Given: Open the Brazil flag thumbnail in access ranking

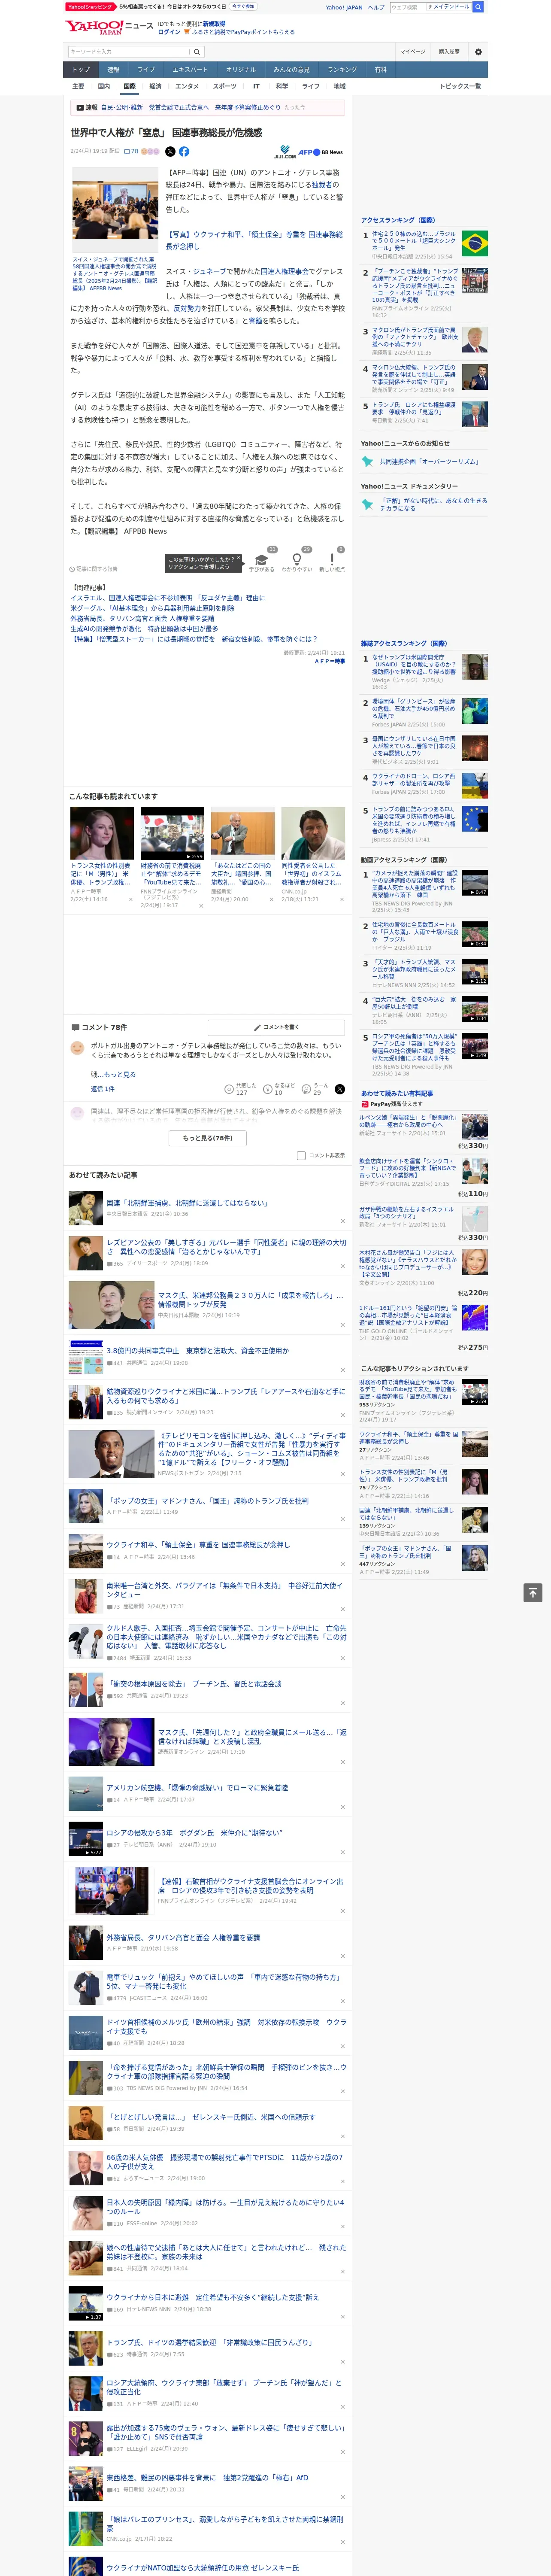Looking at the screenshot, I should point(475,244).
